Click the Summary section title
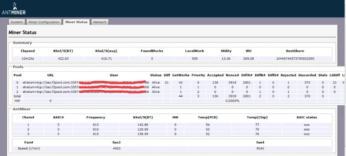 pos(22,43)
